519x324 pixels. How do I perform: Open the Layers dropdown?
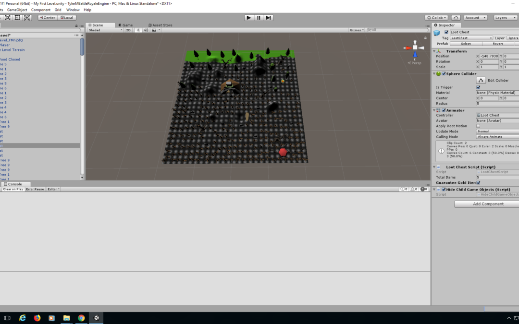pos(505,18)
